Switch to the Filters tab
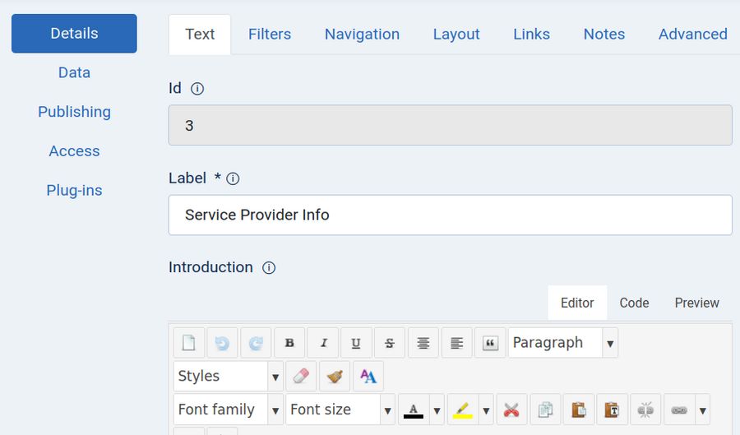This screenshot has height=435, width=740. pos(270,35)
